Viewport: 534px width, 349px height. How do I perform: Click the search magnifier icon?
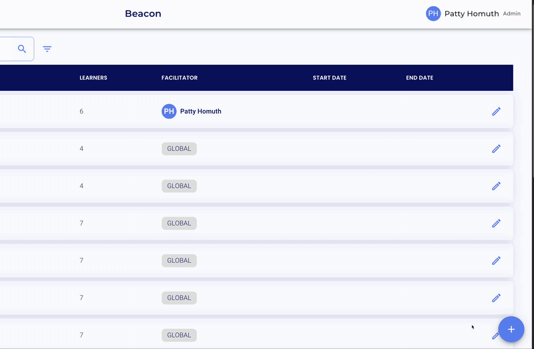click(22, 49)
